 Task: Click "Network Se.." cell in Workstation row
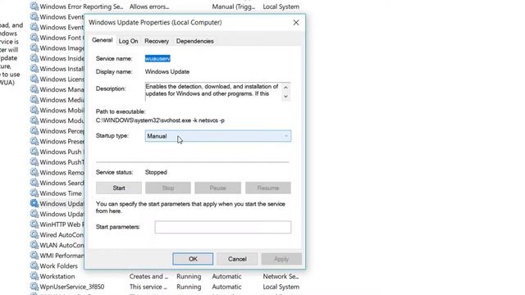click(281, 276)
